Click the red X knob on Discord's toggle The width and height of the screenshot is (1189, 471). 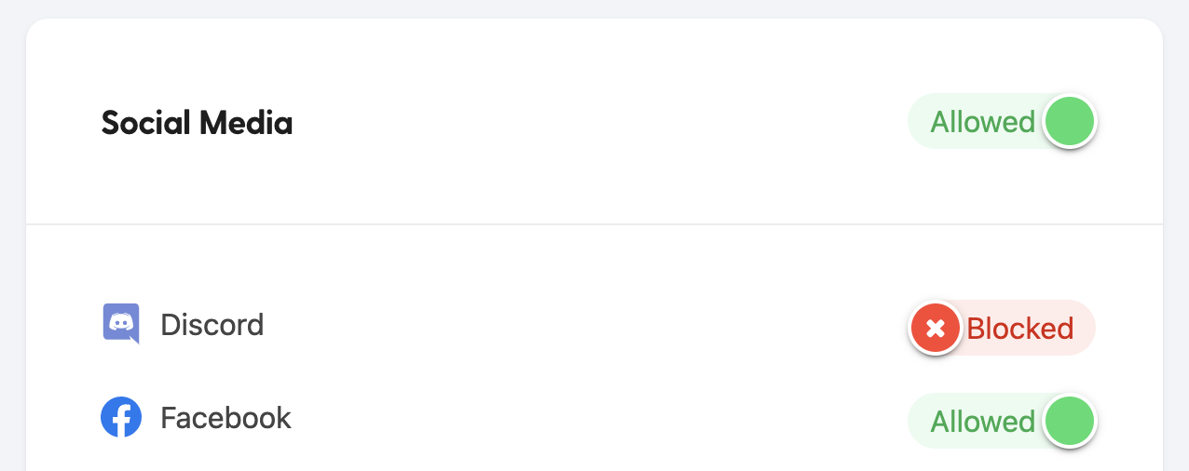pyautogui.click(x=936, y=329)
